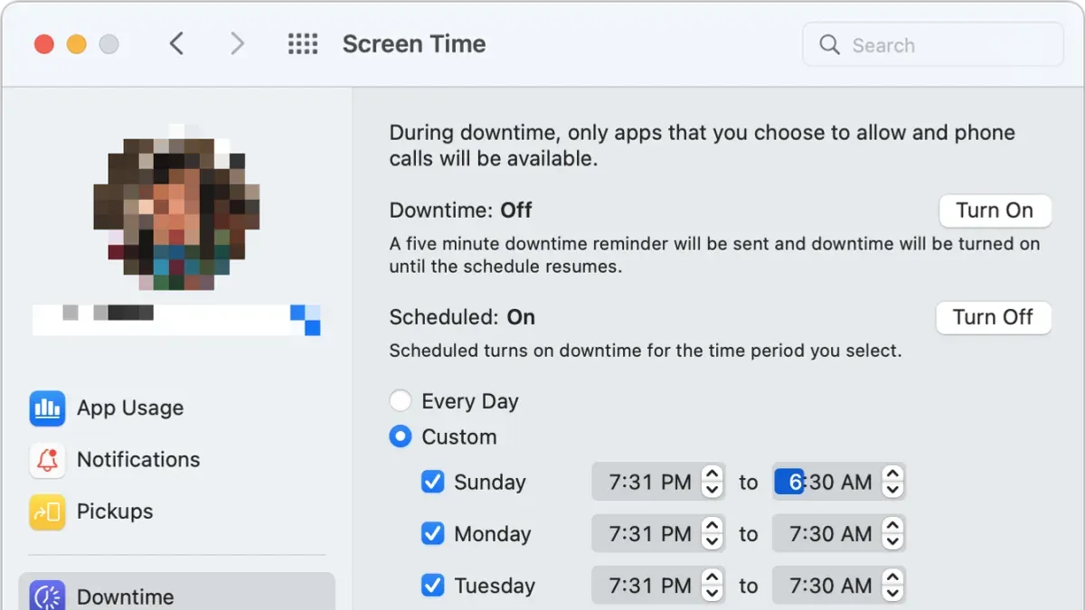The height and width of the screenshot is (610, 1085).
Task: Click Tuesday end time stepper arrows
Action: pos(892,586)
